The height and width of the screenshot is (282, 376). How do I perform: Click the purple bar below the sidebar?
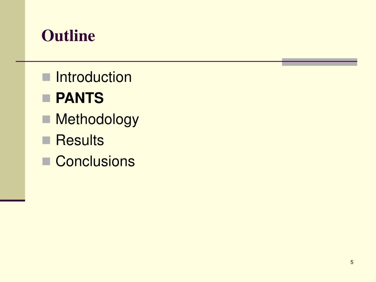tap(12, 200)
